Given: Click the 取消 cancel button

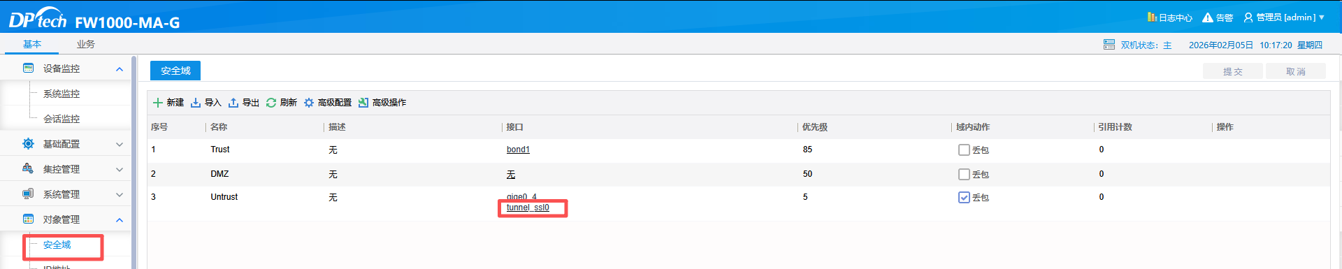Looking at the screenshot, I should (1296, 71).
